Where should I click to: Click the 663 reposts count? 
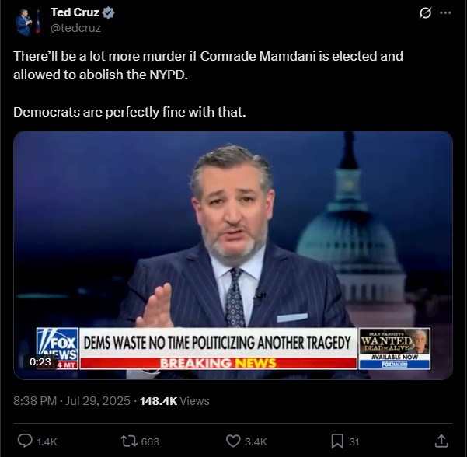pos(150,441)
